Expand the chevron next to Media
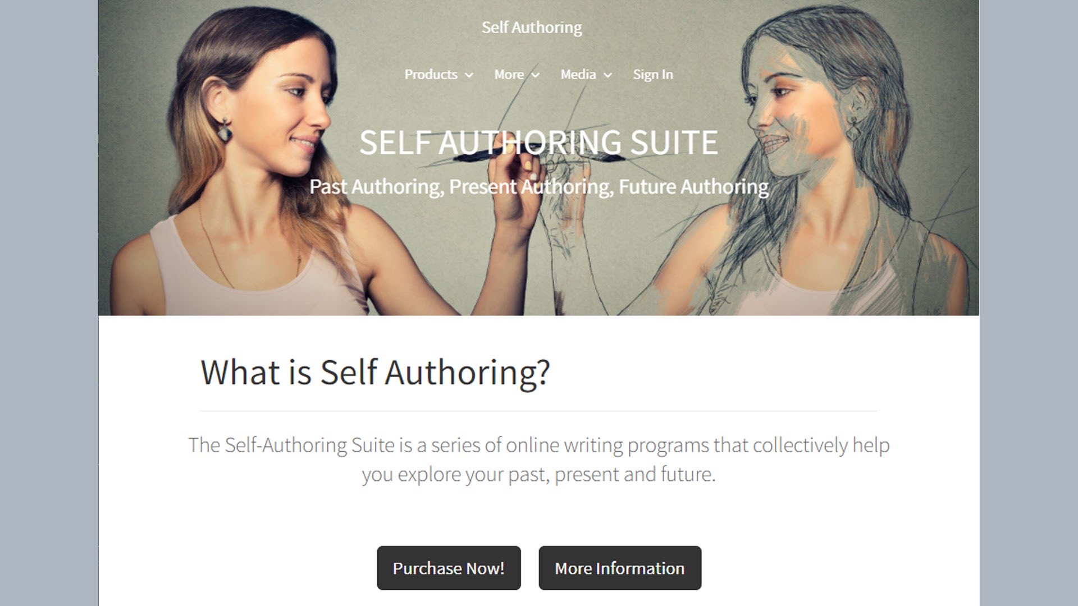Image resolution: width=1078 pixels, height=606 pixels. 607,75
